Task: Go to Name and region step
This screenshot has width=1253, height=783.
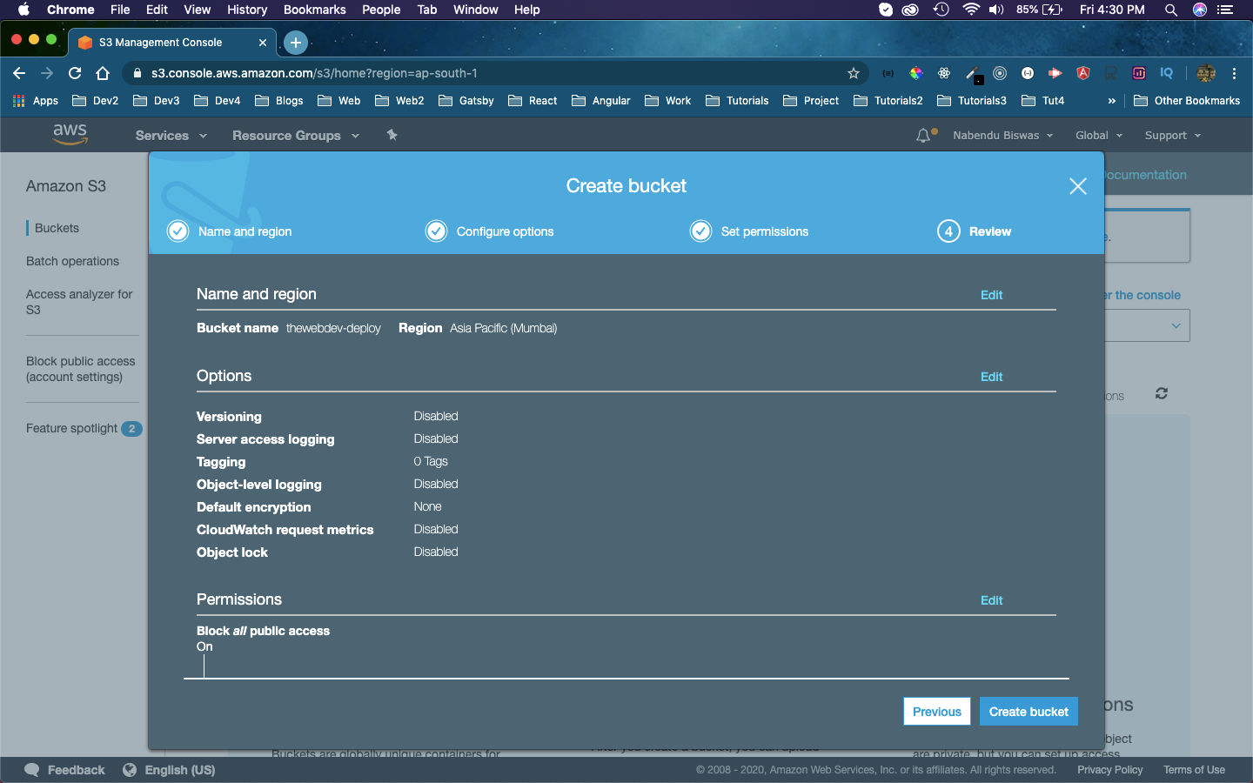Action: tap(230, 231)
